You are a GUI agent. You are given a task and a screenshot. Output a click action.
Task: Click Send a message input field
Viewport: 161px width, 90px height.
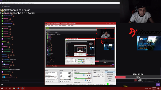pyautogui.click(x=23, y=81)
